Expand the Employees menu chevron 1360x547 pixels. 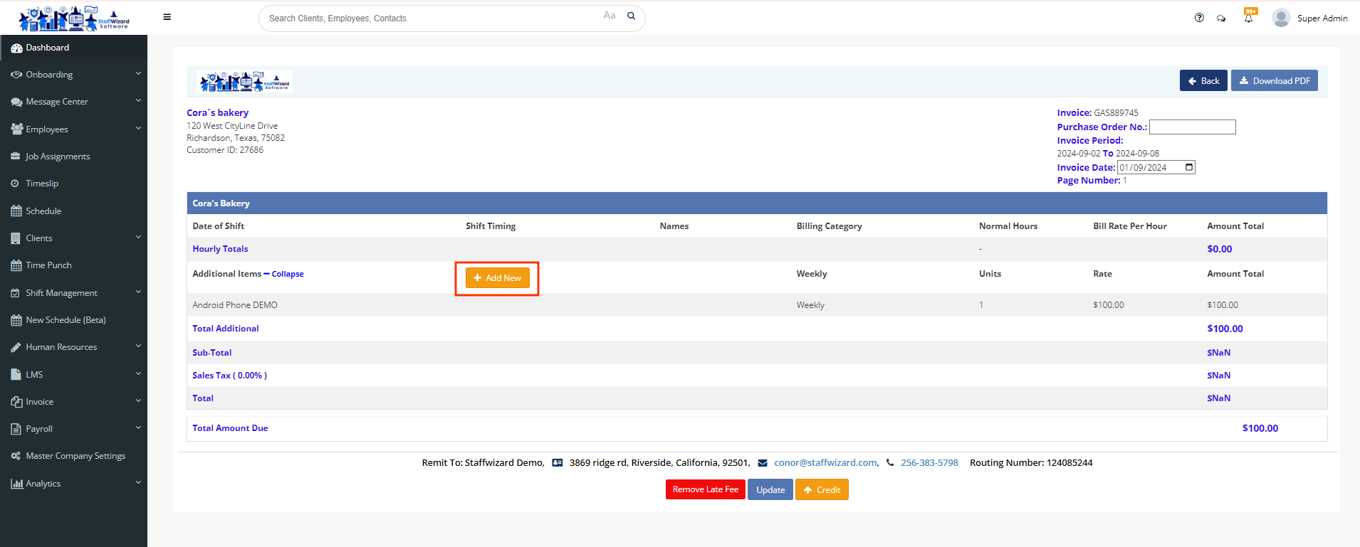click(x=138, y=129)
